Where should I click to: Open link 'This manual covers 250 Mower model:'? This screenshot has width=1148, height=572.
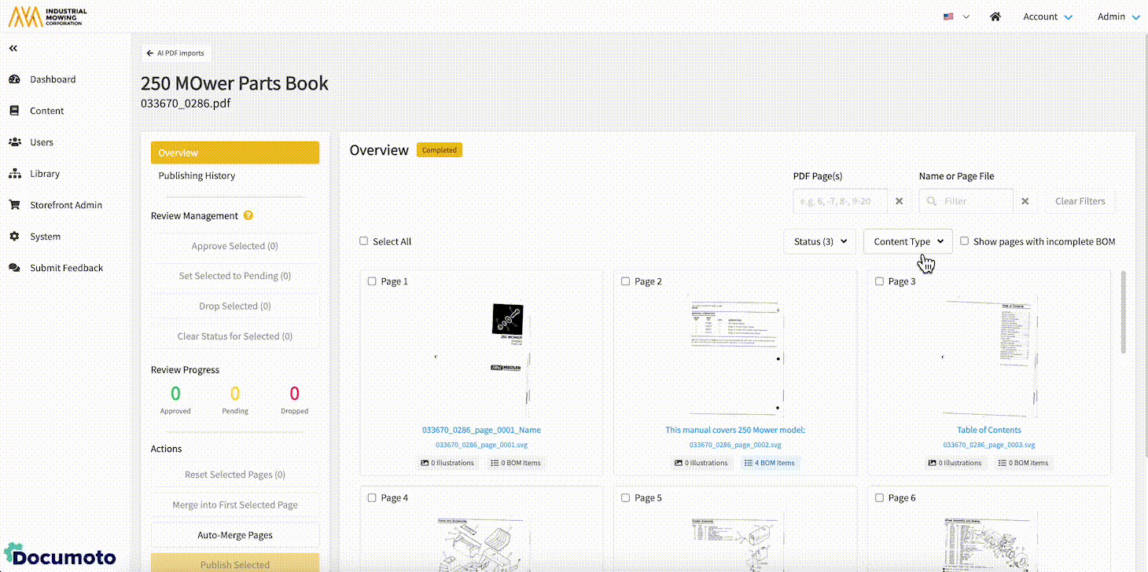coord(735,430)
